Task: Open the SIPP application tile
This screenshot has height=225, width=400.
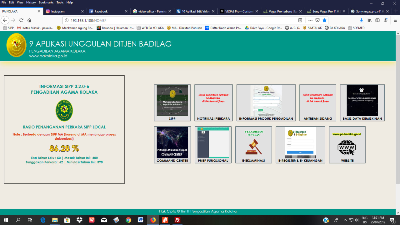Action: [x=172, y=102]
